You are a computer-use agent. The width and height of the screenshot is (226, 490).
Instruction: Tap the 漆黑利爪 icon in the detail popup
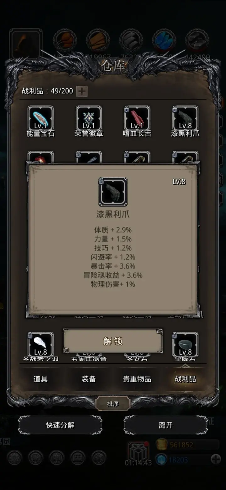(x=113, y=192)
